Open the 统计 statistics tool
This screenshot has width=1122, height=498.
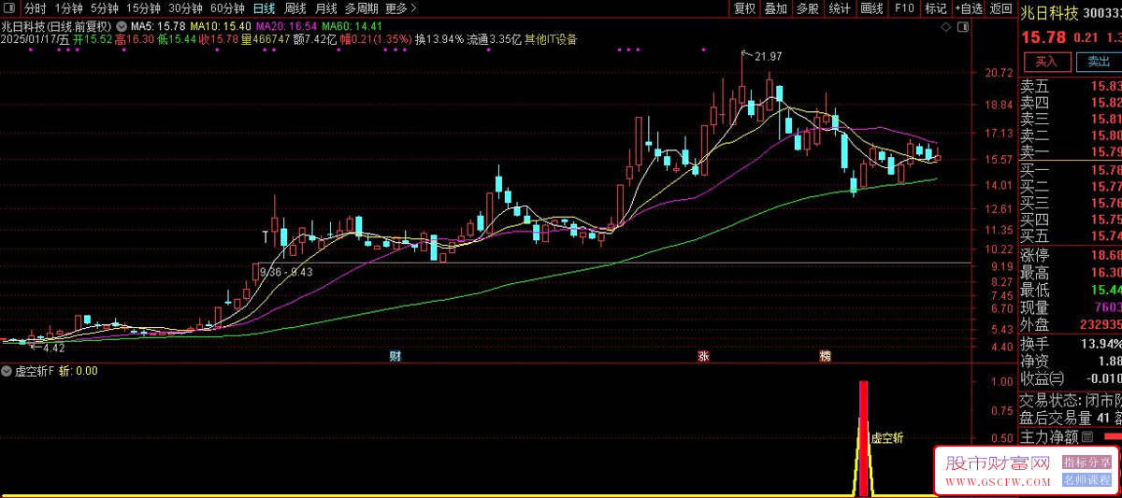(x=839, y=8)
